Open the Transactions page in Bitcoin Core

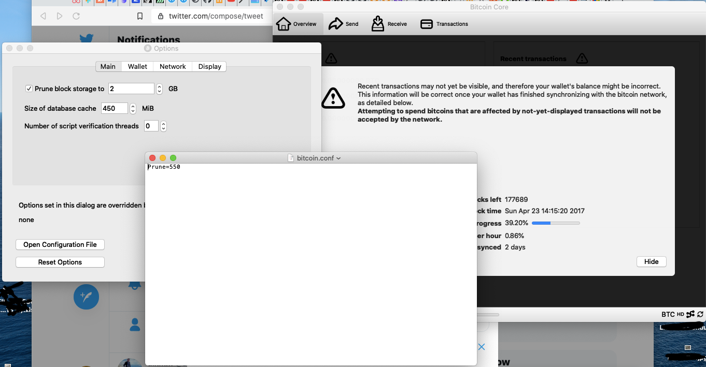tap(444, 24)
